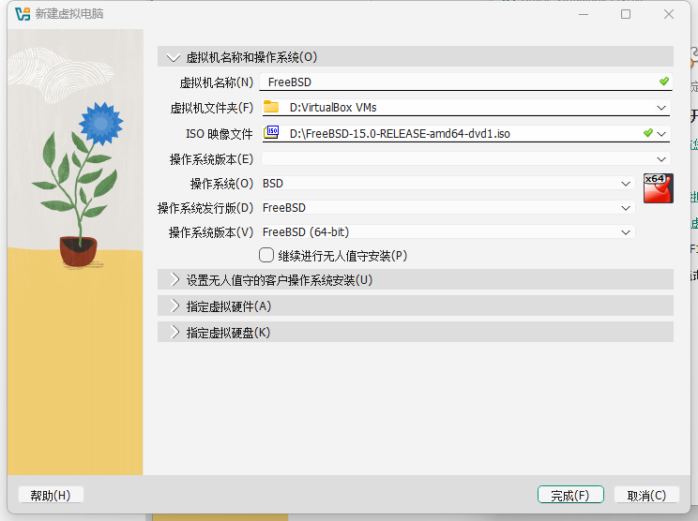
Task: Click green checkmark in the ISO image field
Action: coord(647,133)
